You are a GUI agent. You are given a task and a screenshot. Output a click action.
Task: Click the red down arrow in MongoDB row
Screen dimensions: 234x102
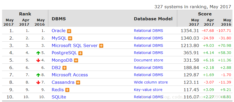click(x=38, y=60)
